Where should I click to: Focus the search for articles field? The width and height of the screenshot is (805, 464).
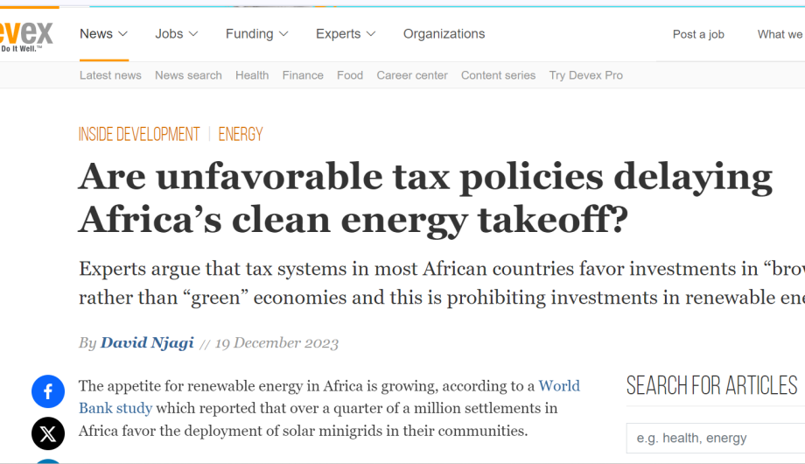coord(716,439)
